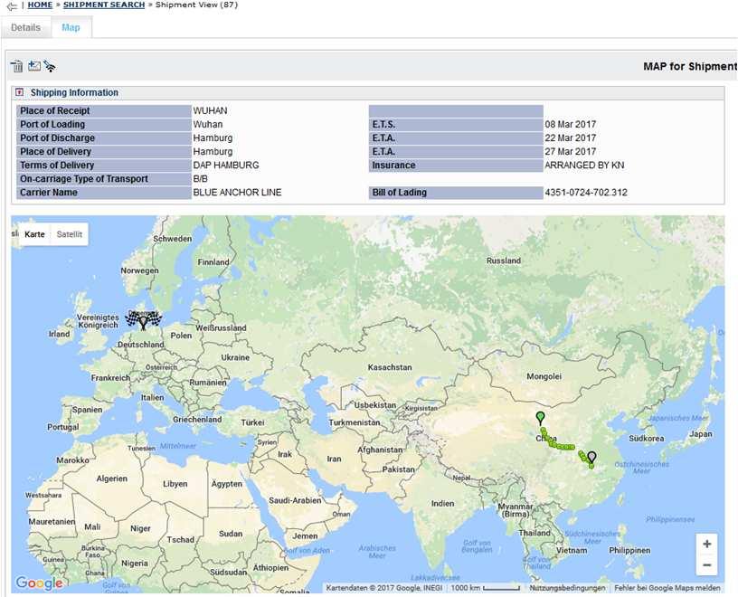Viewport: 738px width, 597px height.
Task: Click the trash bin remove icon
Action: pyautogui.click(x=17, y=66)
